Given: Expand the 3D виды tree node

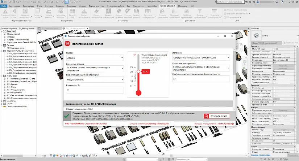Looking at the screenshot, I should (5, 37).
